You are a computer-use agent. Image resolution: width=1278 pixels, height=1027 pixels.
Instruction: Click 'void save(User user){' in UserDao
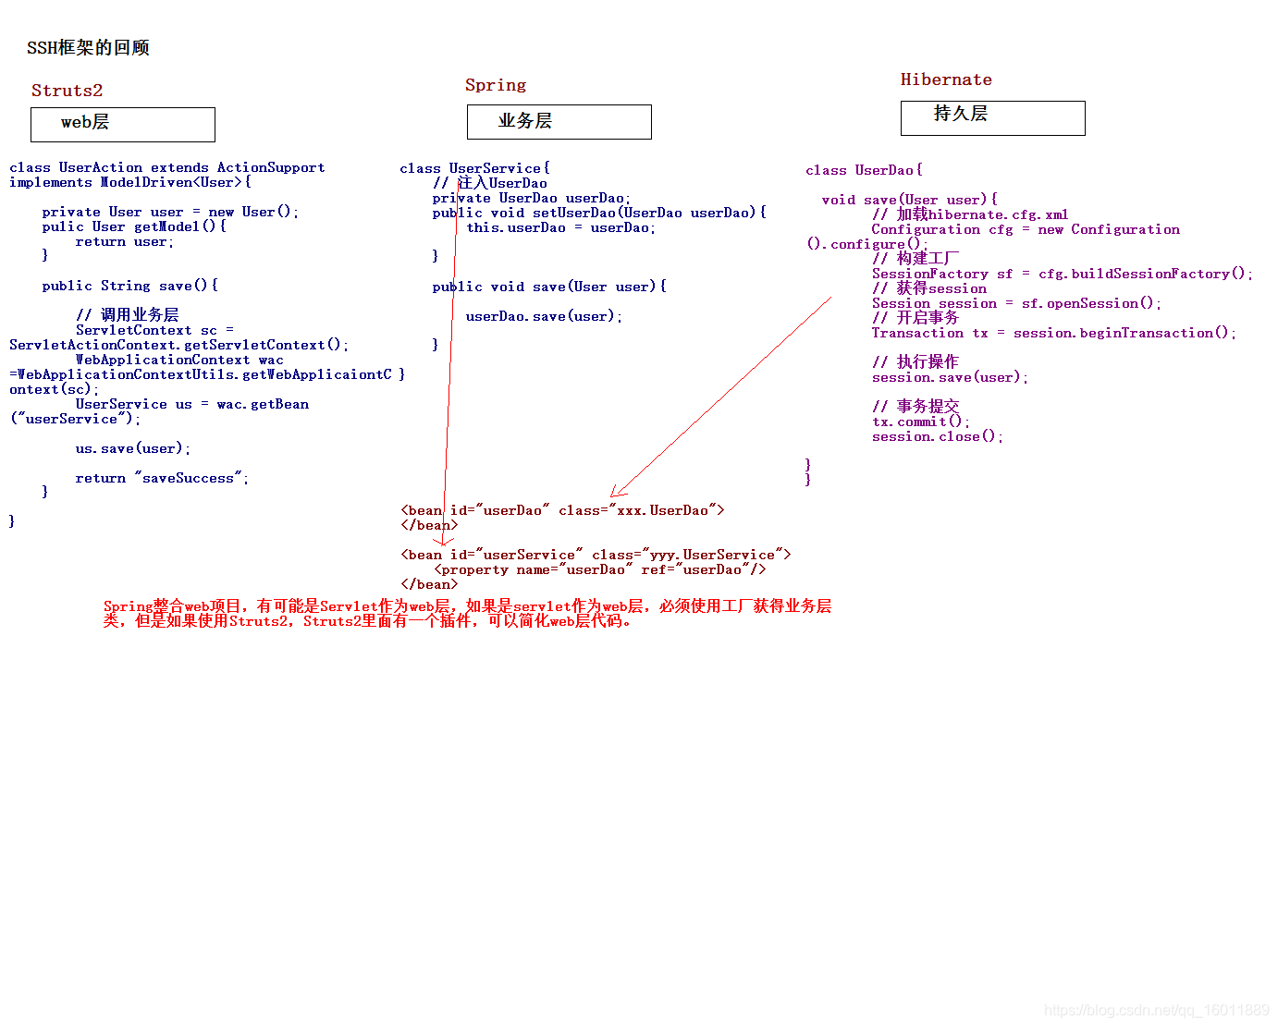pyautogui.click(x=910, y=200)
